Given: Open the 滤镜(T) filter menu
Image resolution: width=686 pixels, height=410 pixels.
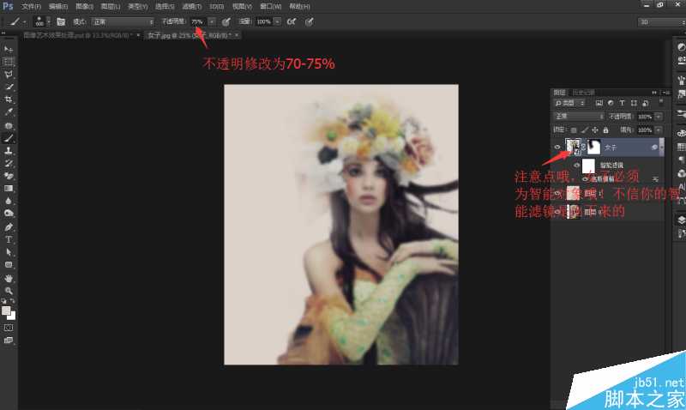Looking at the screenshot, I should 191,6.
